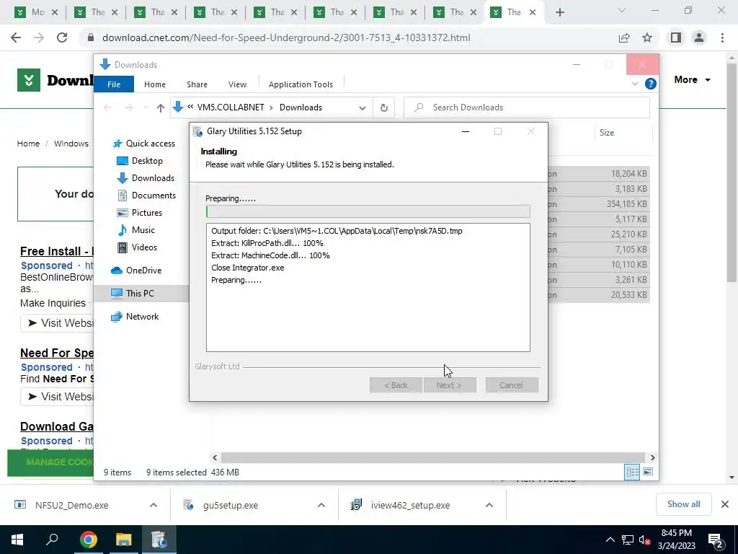Viewport: 738px width, 554px height.
Task: Open options for NFSU2_Demo.exe download
Action: coord(154,505)
